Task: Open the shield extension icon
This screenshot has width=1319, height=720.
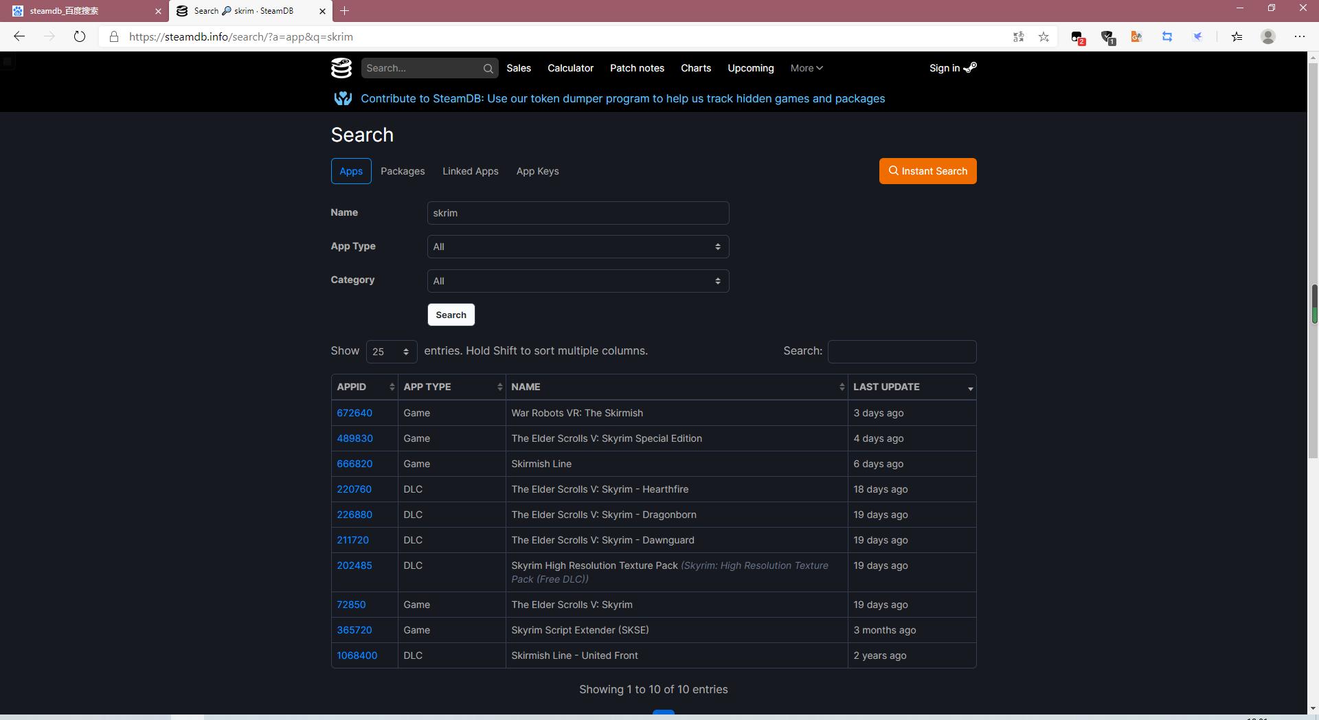Action: (1107, 37)
